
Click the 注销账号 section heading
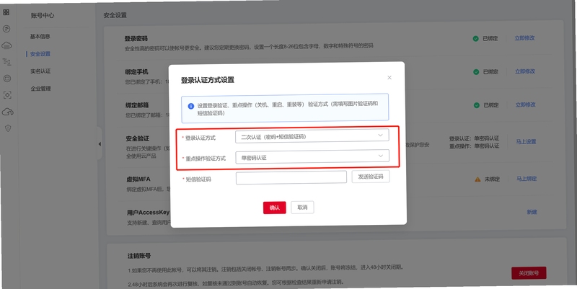[138, 256]
